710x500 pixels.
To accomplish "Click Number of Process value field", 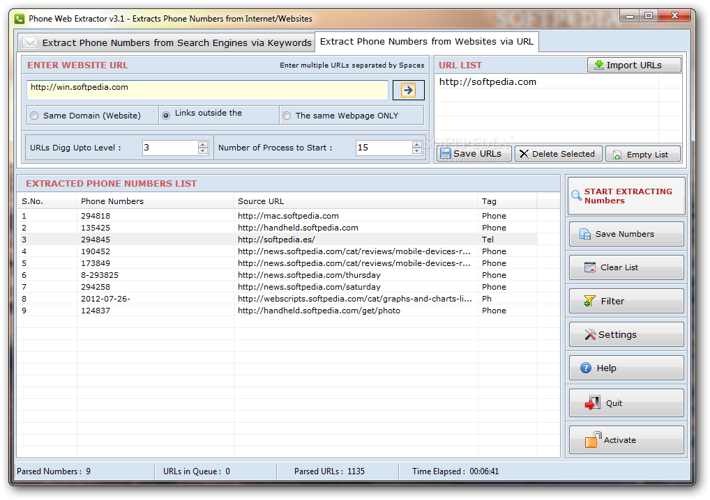I will pyautogui.click(x=384, y=148).
